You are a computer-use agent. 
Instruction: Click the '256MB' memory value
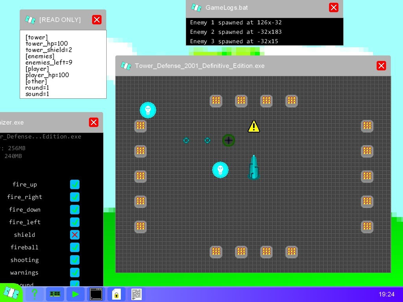17,148
